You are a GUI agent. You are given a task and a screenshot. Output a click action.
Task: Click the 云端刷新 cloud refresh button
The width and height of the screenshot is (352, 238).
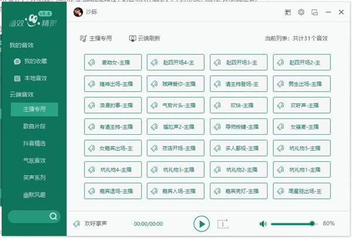coord(144,38)
